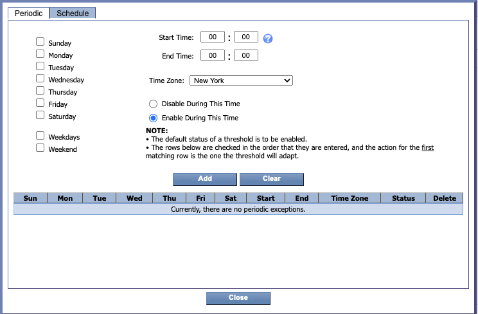The height and width of the screenshot is (314, 478).
Task: Open the start time help icon
Action: [x=268, y=39]
